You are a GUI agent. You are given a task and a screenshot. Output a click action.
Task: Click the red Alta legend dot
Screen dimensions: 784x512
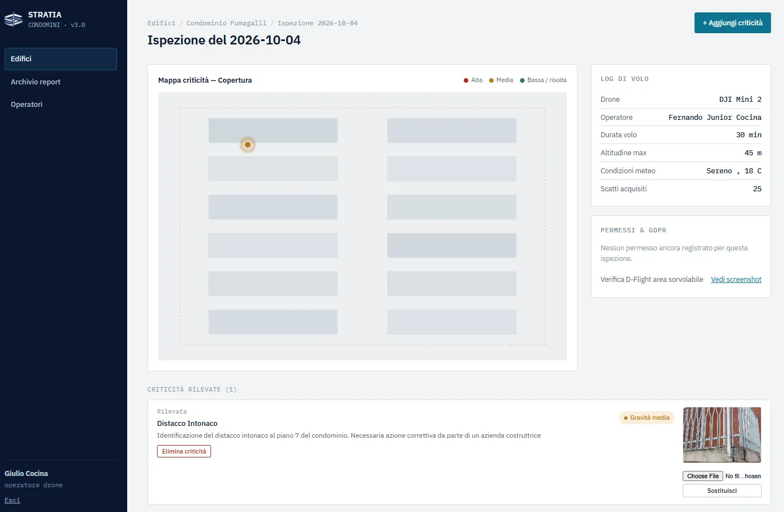tap(466, 80)
